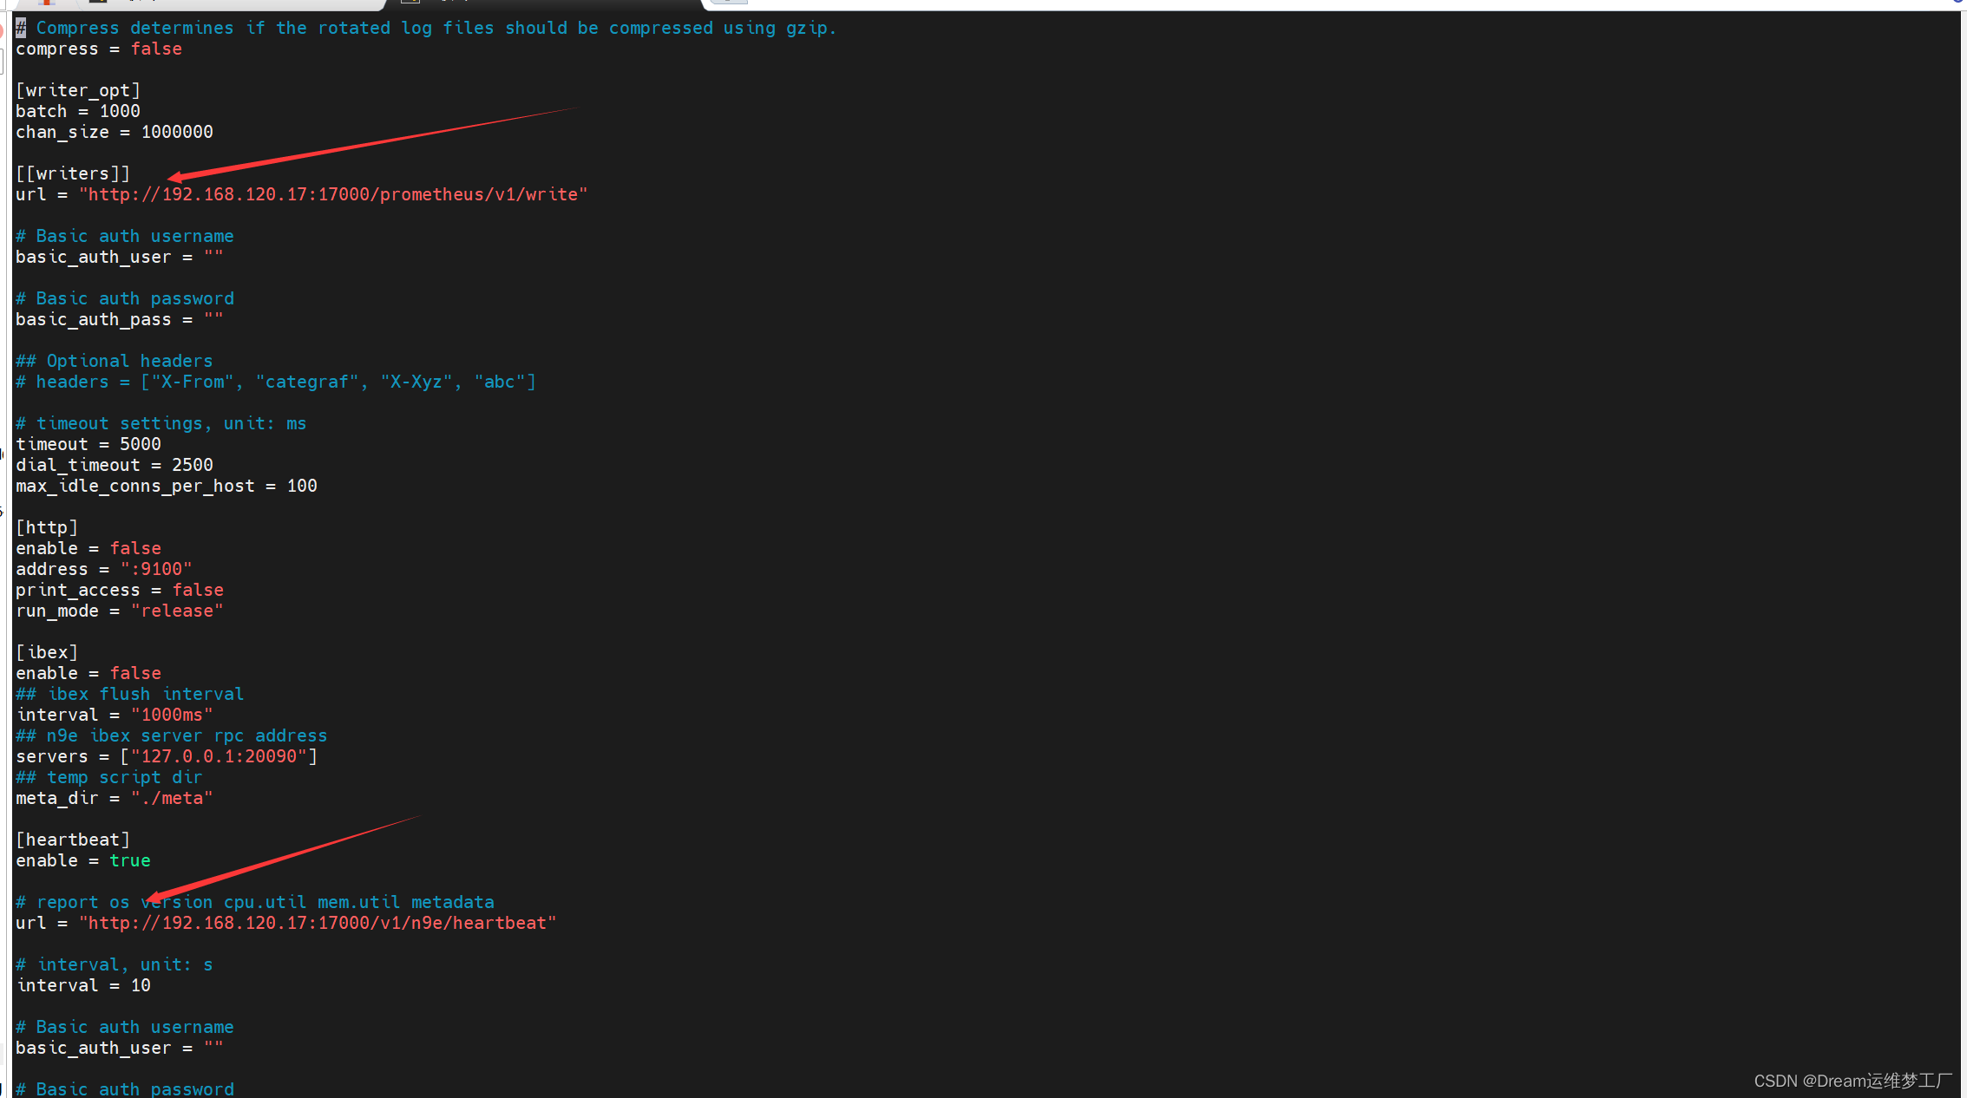Click the commented headers X-From line
This screenshot has width=1967, height=1098.
[276, 382]
